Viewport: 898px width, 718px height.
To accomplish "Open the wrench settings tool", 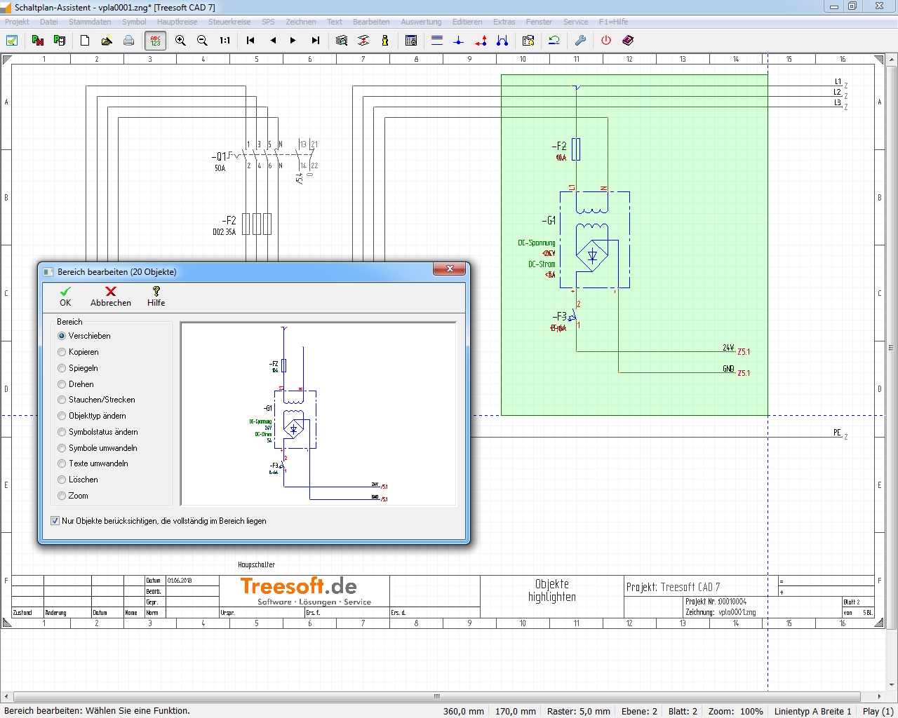I will point(580,41).
